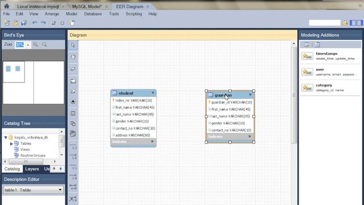Toggle grid alignment toolbar icon

(x=53, y=23)
